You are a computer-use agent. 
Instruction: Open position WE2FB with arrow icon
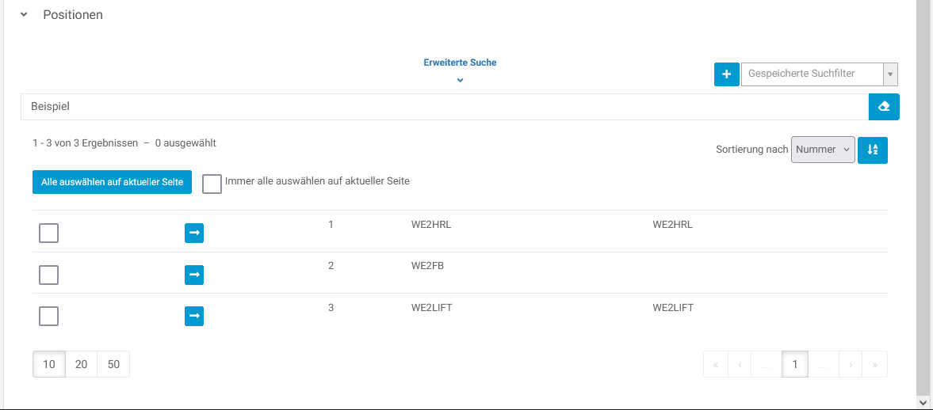click(194, 275)
